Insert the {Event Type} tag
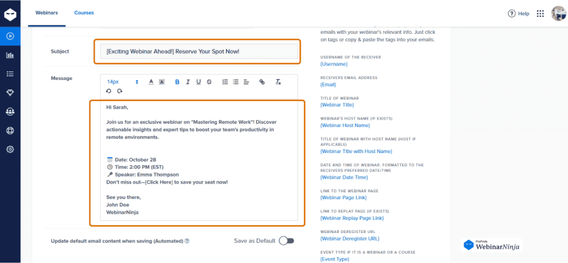Image resolution: width=568 pixels, height=263 pixels. [x=334, y=259]
